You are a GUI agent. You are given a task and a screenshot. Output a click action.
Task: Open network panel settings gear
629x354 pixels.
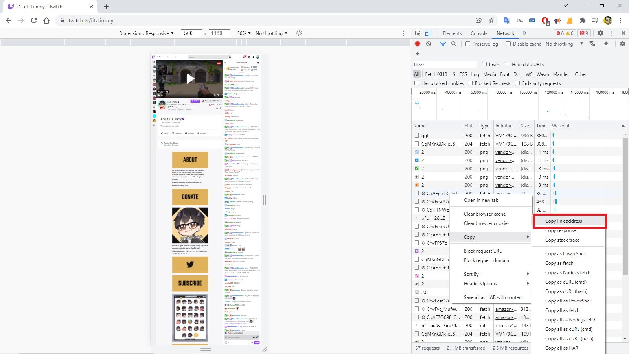coord(623,44)
